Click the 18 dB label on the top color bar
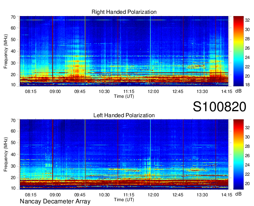Image resolution: width=254 pixels, height=206 pixels. pyautogui.click(x=247, y=85)
